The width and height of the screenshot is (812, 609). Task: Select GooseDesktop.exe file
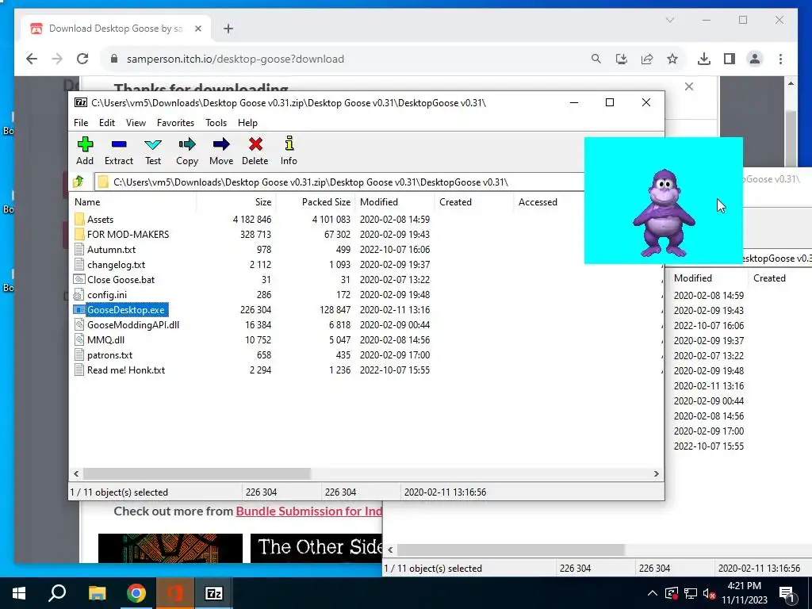click(126, 310)
